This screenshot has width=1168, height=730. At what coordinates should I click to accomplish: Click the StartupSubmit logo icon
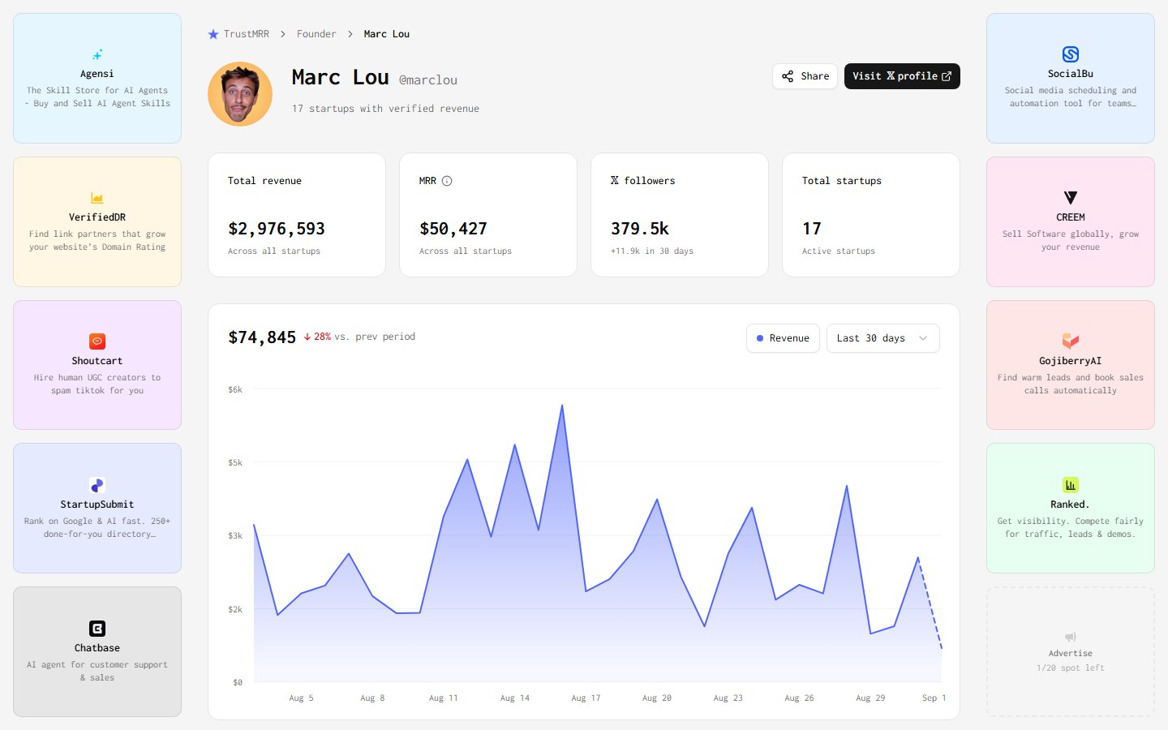tap(97, 485)
